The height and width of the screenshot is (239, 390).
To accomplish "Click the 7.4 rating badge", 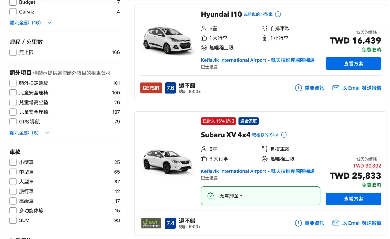I will pos(170,223).
